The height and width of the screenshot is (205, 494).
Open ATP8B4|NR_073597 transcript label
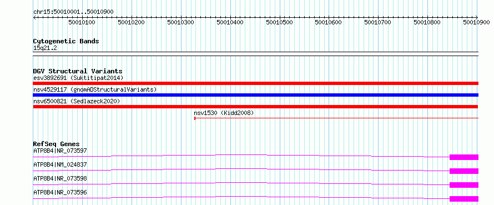point(60,151)
